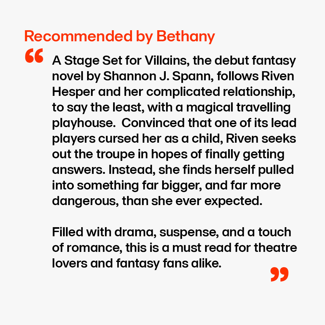
Task: Click the phrase "cursed her as a child"
Action: pos(156,139)
